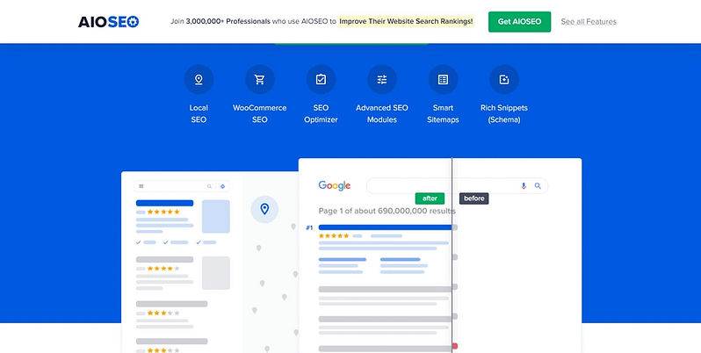Click the five-star rating of first local listing
Image resolution: width=701 pixels, height=353 pixels.
point(163,212)
